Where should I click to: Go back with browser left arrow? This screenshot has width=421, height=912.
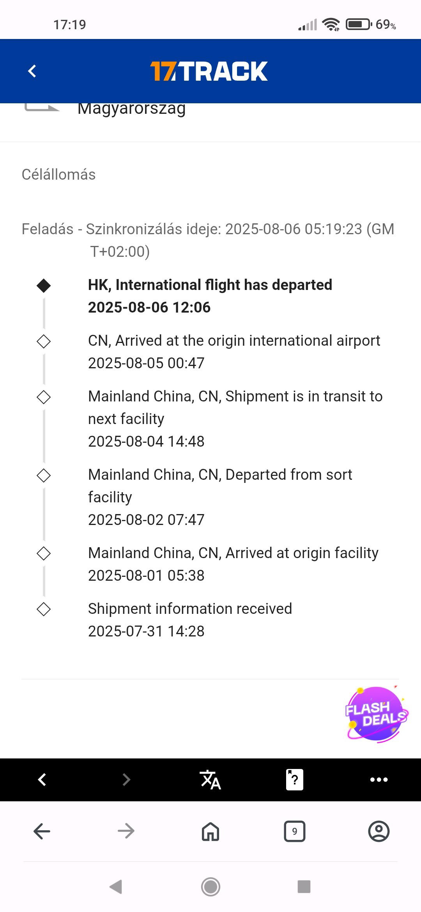(42, 831)
